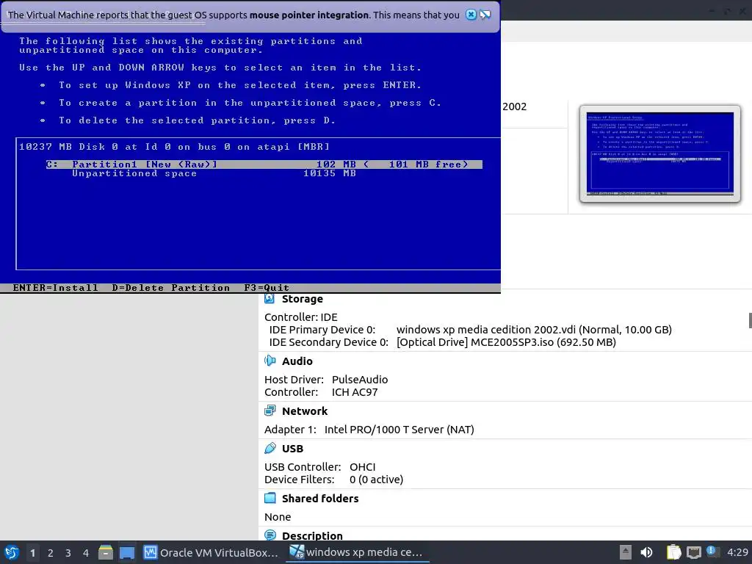Click the OHCI USB controller value
The image size is (752, 564).
363,466
